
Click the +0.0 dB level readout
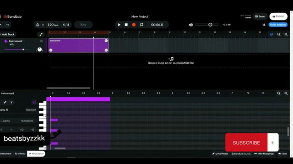click(227, 25)
